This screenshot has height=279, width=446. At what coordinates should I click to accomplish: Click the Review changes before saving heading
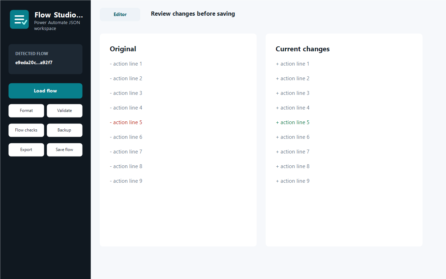pos(193,14)
